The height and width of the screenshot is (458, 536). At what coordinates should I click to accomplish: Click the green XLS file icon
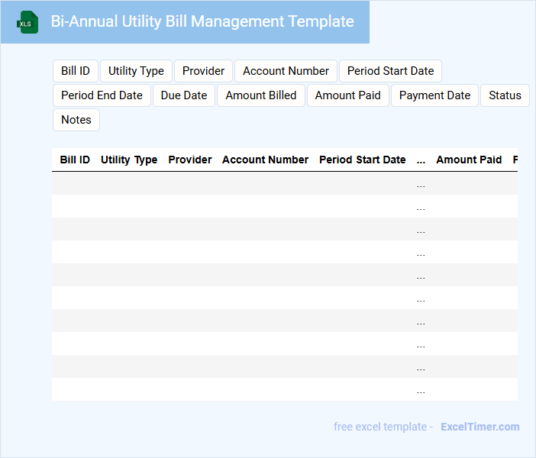click(x=27, y=22)
